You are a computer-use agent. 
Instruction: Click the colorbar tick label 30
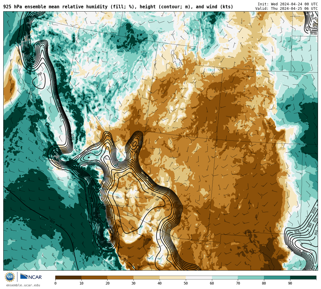coord(133,283)
